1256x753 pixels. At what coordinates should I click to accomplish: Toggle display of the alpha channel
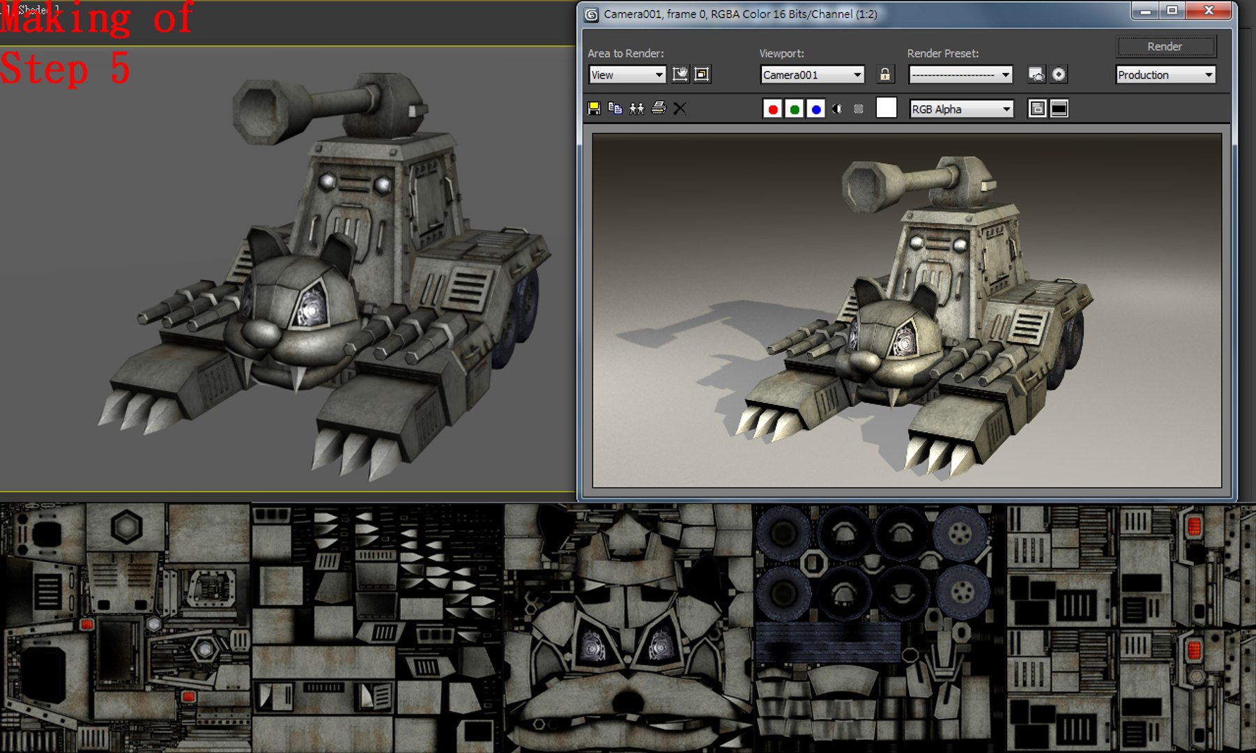pyautogui.click(x=837, y=109)
